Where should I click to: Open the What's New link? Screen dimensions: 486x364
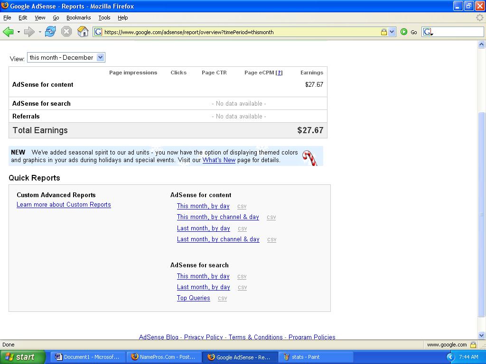[219, 160]
